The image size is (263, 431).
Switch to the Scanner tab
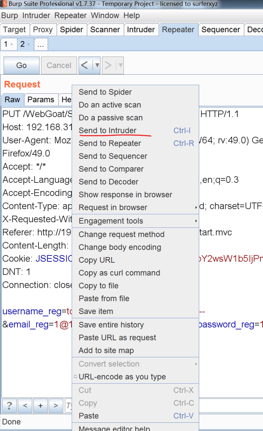pyautogui.click(x=105, y=30)
